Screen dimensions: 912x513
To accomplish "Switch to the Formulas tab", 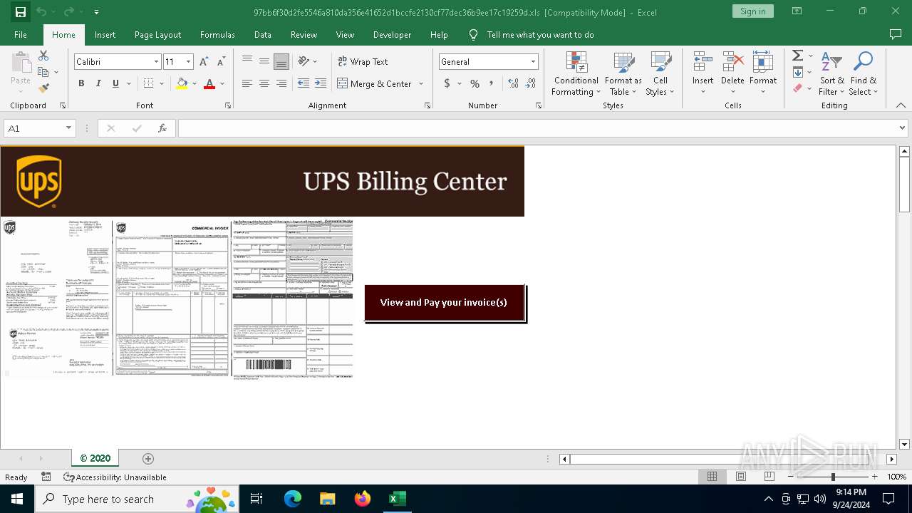I will (217, 34).
